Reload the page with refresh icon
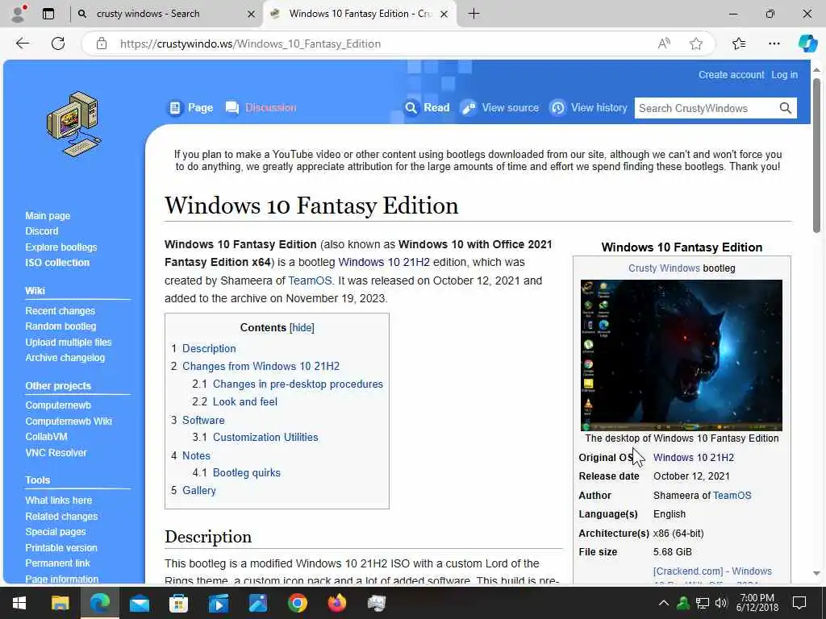826x619 pixels. click(58, 44)
